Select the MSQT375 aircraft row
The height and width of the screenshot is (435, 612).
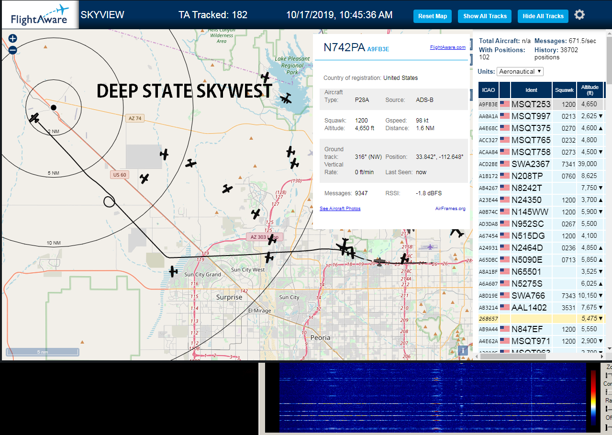coord(542,128)
